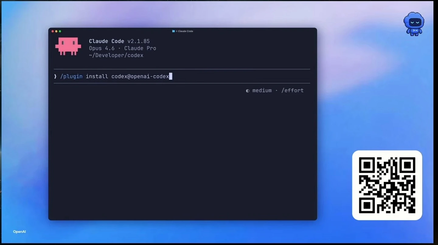
Task: Click the "/plugin" slash command text
Action: click(71, 77)
